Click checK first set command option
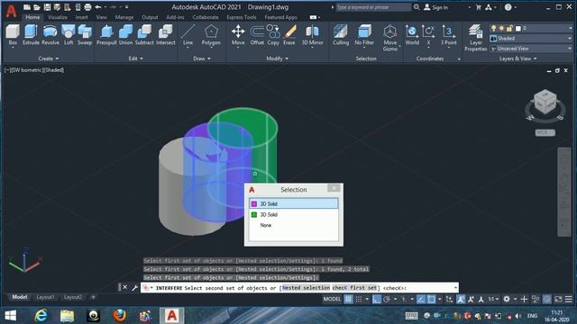577x324 pixels. (354, 288)
